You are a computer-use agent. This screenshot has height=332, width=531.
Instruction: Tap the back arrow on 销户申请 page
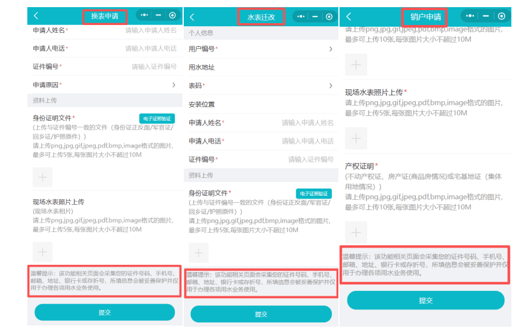coord(349,17)
